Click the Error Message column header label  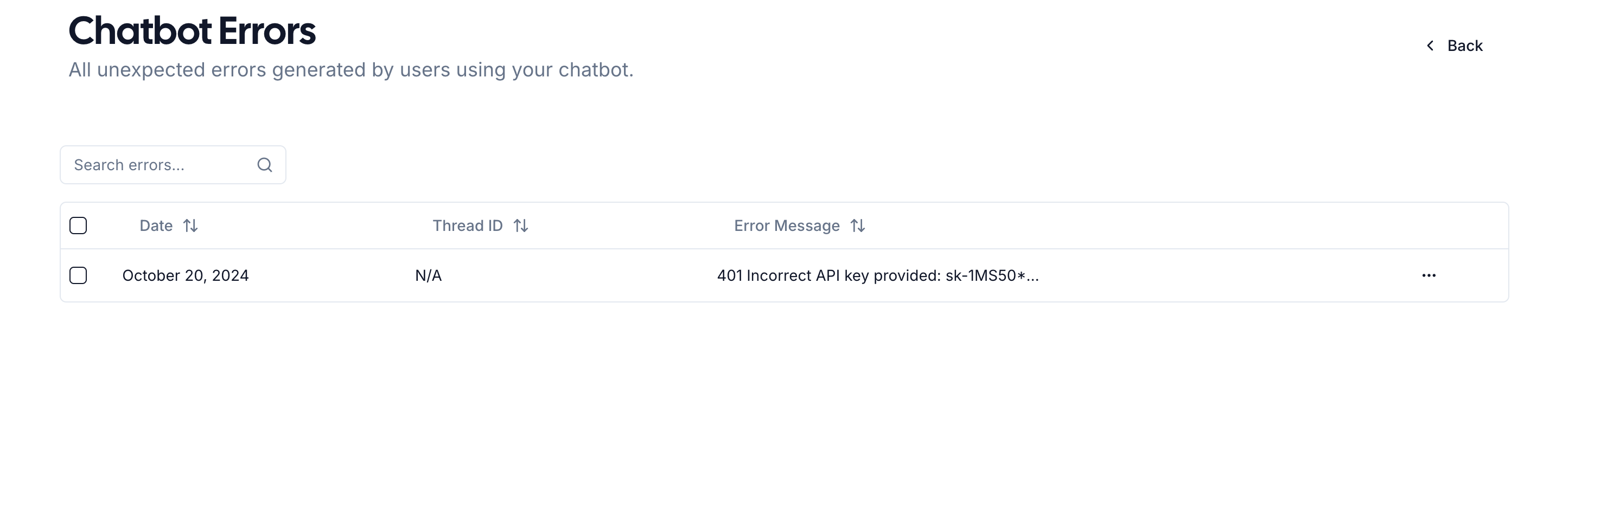786,226
